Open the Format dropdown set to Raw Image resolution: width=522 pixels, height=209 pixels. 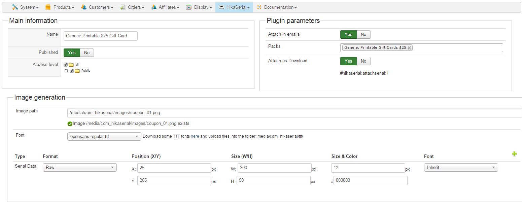click(79, 167)
